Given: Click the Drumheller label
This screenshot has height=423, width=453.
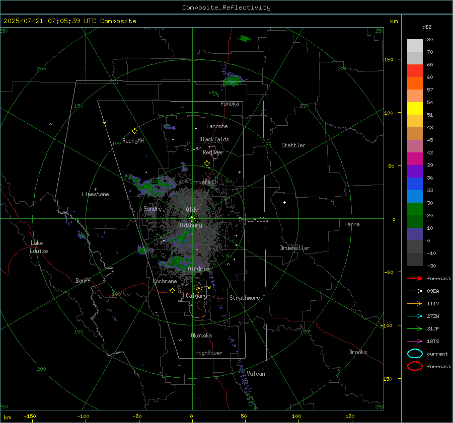Looking at the screenshot, I should [295, 248].
